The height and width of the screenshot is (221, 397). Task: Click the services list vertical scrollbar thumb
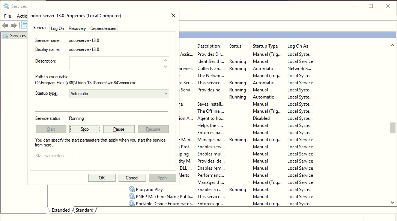click(392, 128)
